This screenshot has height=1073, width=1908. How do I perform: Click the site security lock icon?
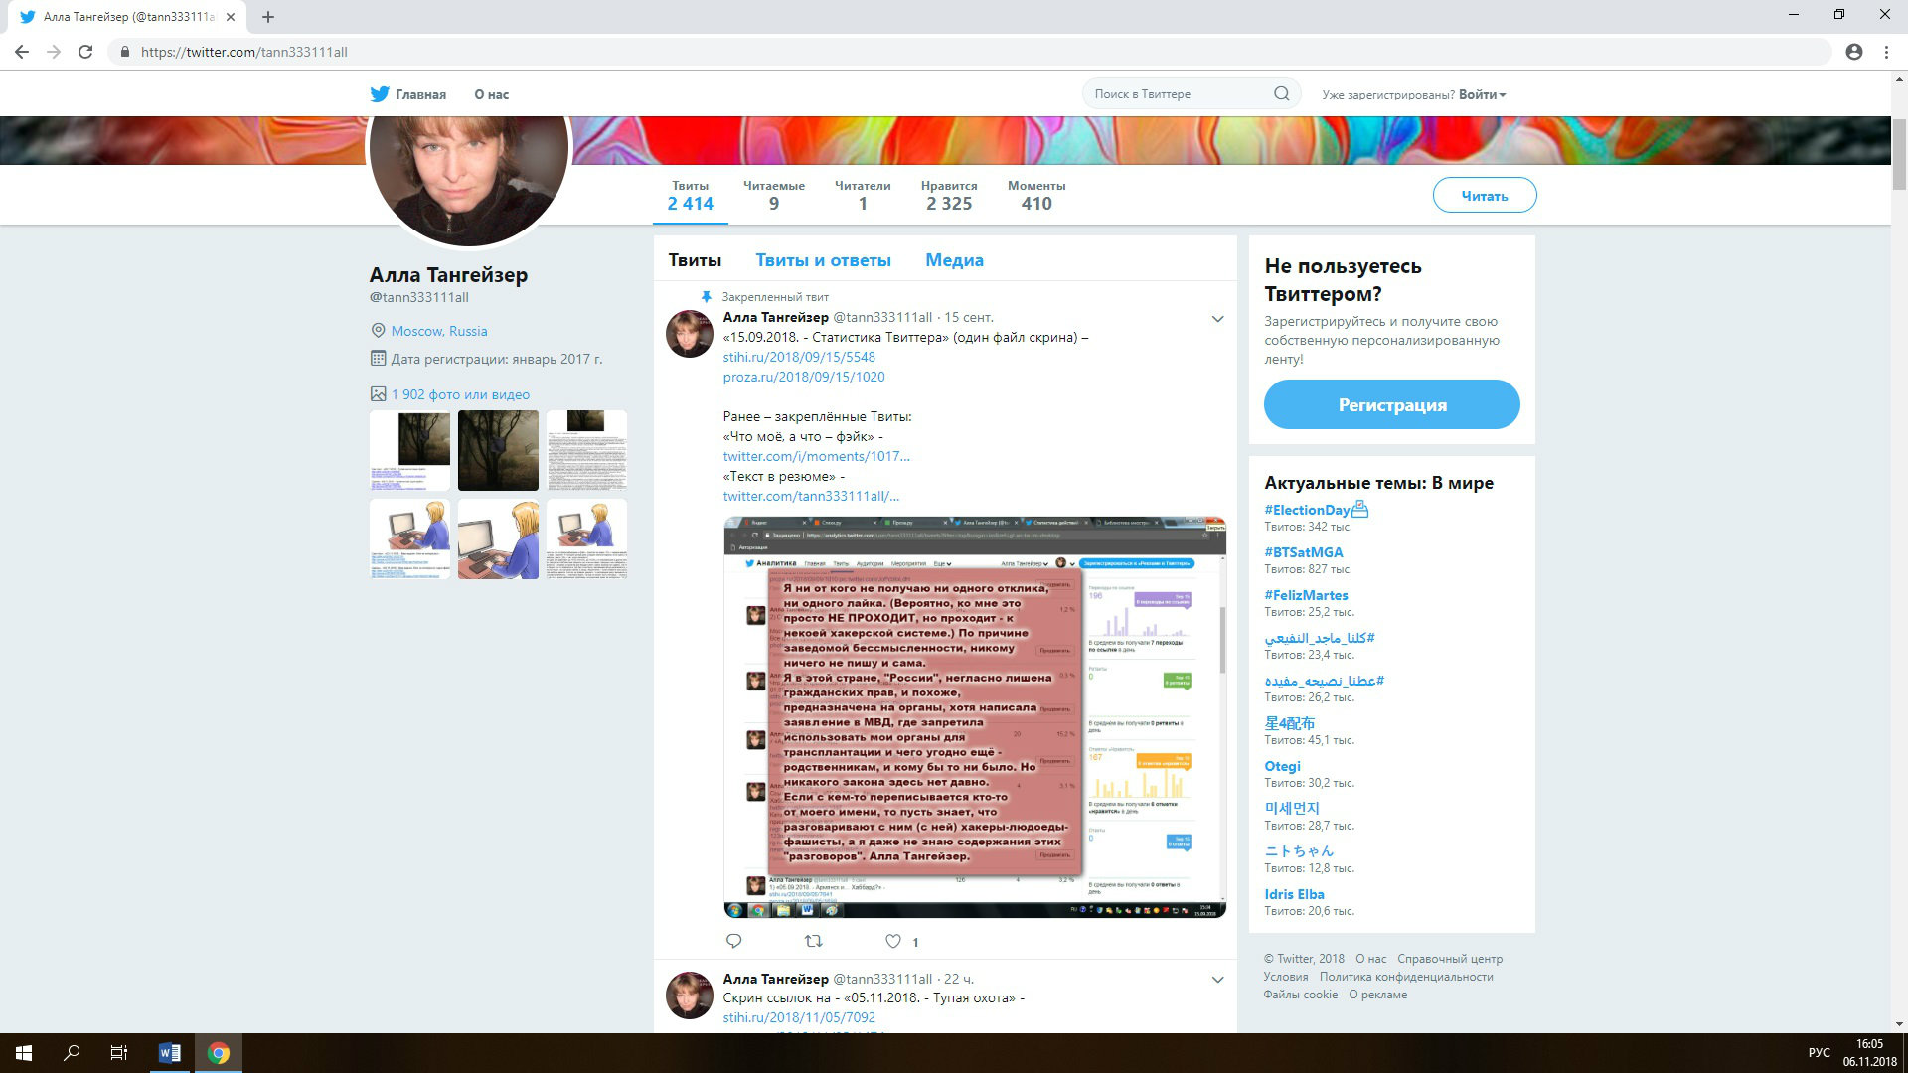point(124,52)
